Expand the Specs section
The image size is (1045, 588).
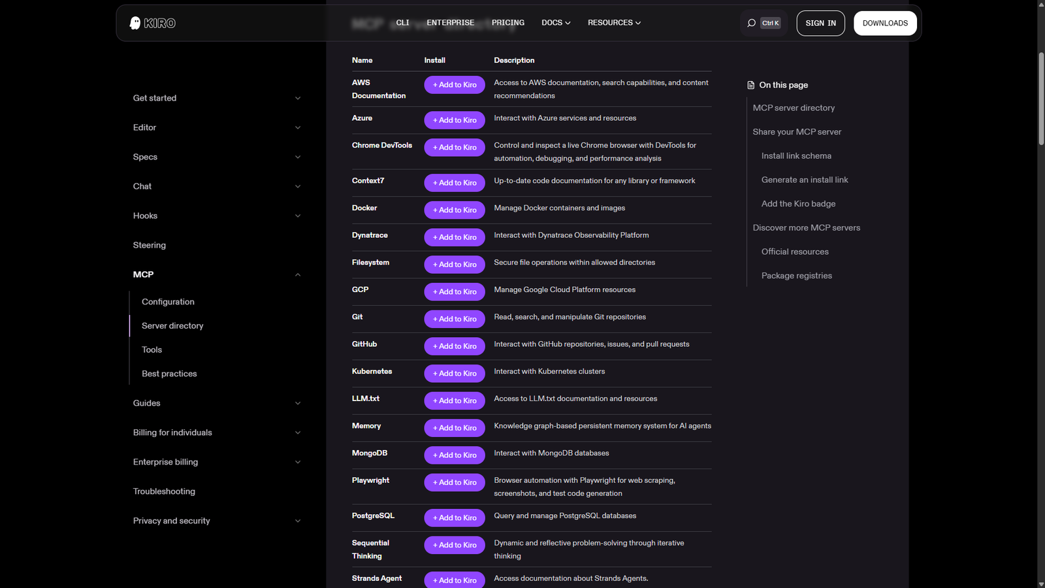pos(298,157)
